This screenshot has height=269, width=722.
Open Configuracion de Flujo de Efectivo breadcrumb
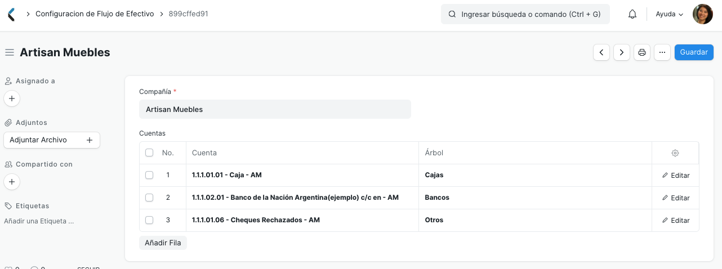tap(95, 14)
